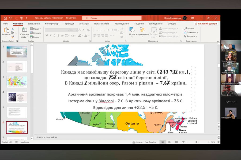
Task: Switch to slide sorter view
Action: (x=169, y=142)
